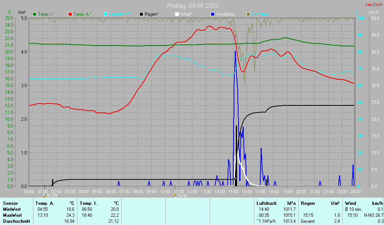Click the green Temp. I. legend square
Screen dimensions: 384x225
point(34,15)
